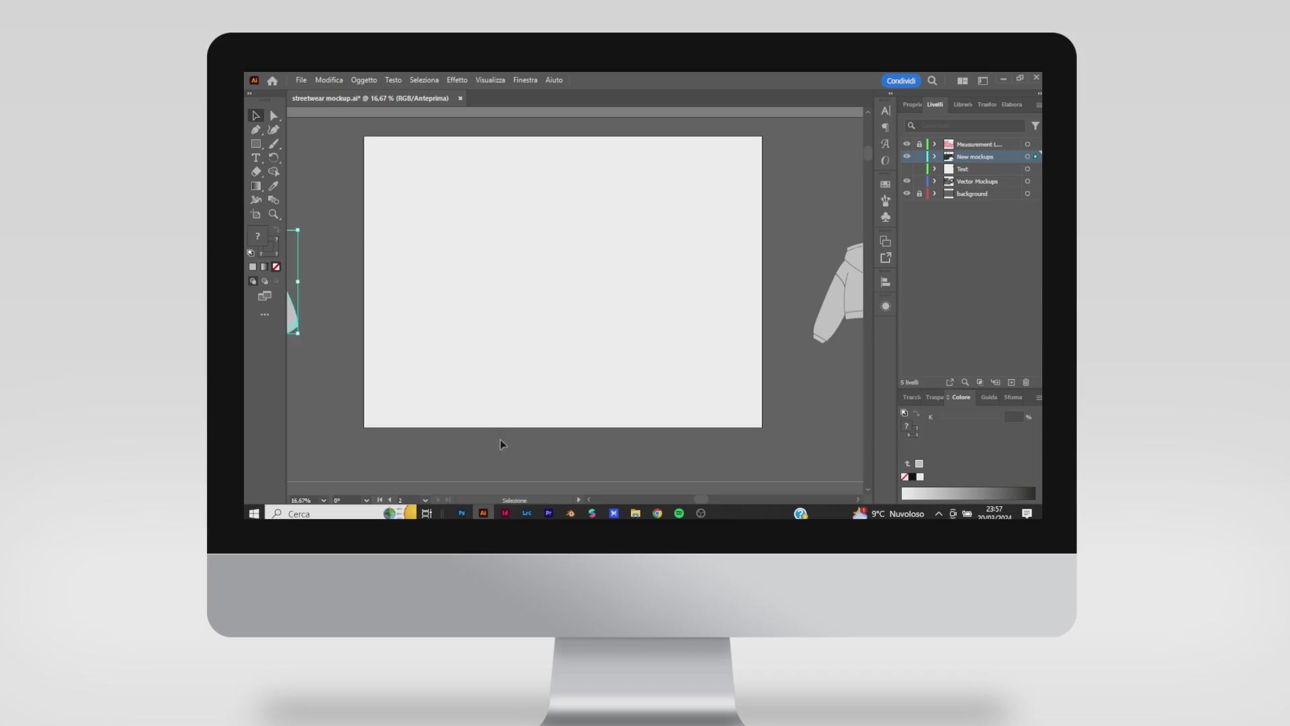Image resolution: width=1290 pixels, height=726 pixels.
Task: Select the Zoom tool
Action: (274, 214)
